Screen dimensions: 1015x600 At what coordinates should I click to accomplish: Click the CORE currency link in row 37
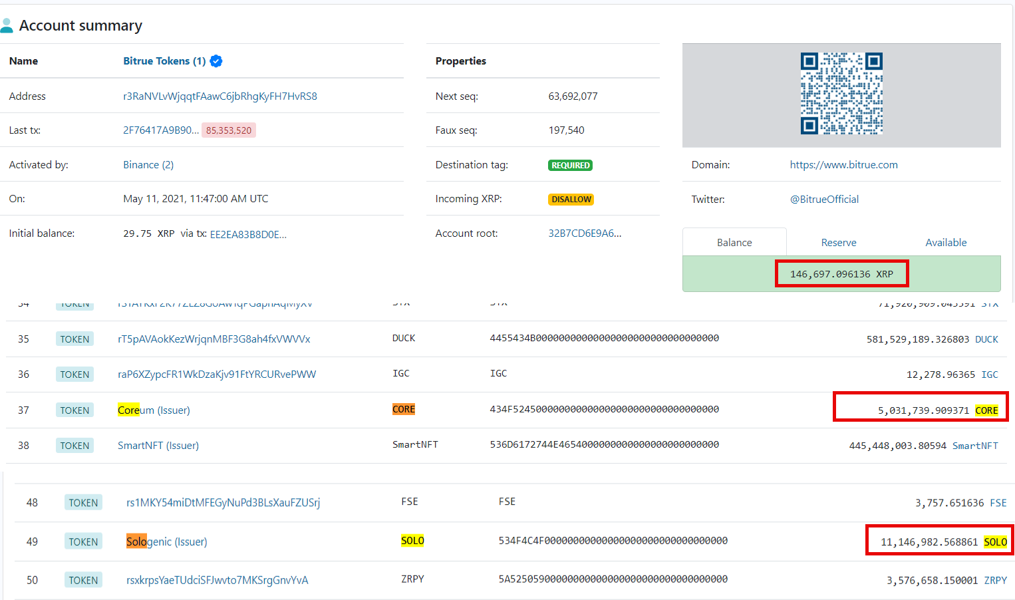pos(986,410)
